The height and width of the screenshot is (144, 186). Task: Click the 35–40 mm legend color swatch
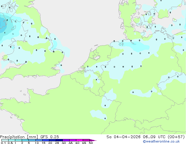[72, 140]
